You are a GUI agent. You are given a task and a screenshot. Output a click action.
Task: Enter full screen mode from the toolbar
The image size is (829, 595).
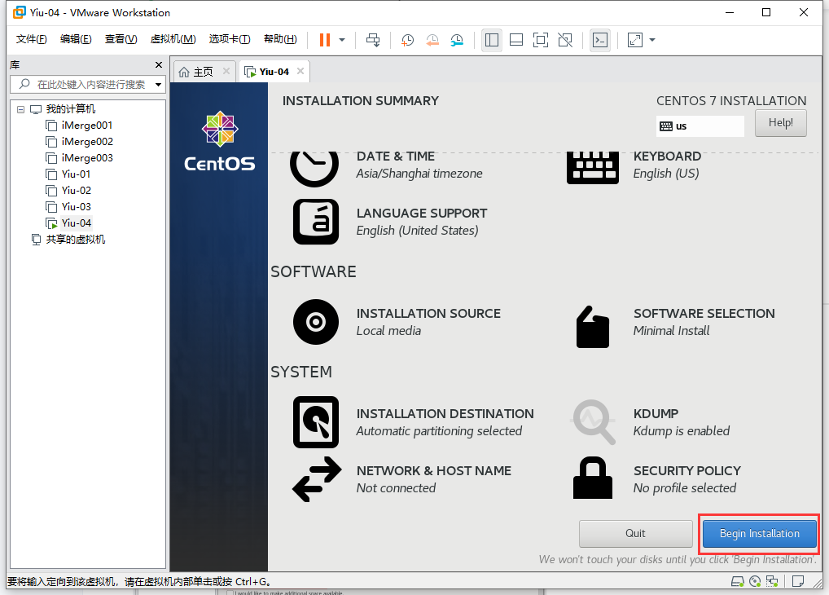pos(541,40)
